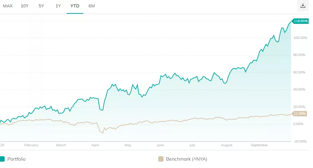The image size is (313, 168).
Task: Click the active YTD tab
Action: pyautogui.click(x=75, y=6)
